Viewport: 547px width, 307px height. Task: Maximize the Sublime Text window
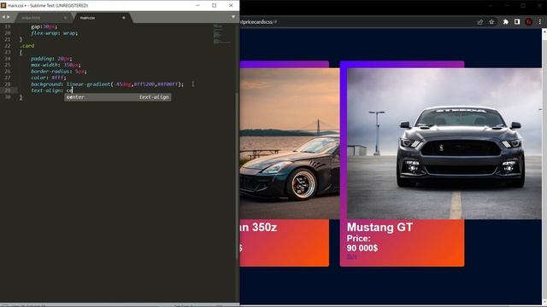(x=215, y=6)
